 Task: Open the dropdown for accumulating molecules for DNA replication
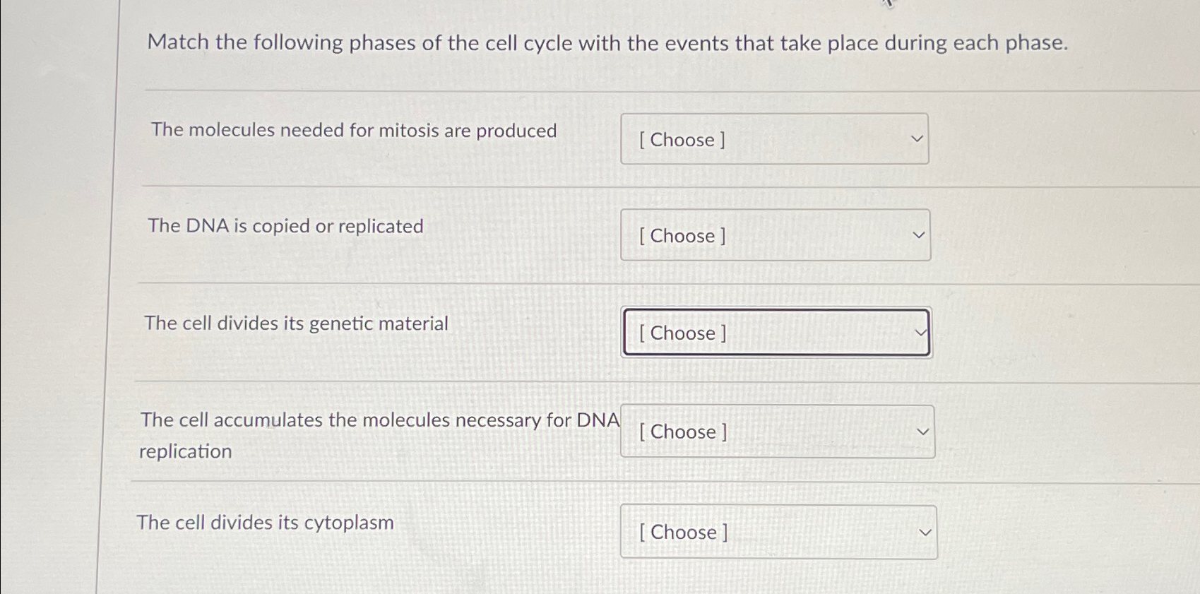click(777, 431)
